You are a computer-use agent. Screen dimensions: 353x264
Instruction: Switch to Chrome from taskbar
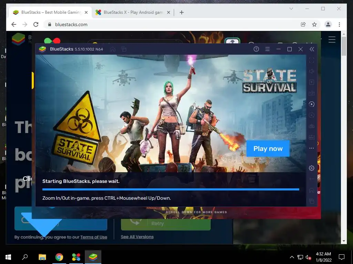pos(59,257)
